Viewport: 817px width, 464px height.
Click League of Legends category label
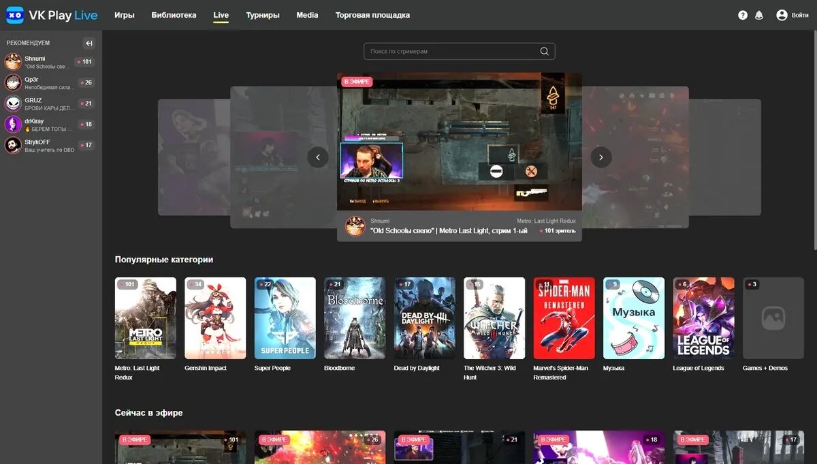coord(699,368)
